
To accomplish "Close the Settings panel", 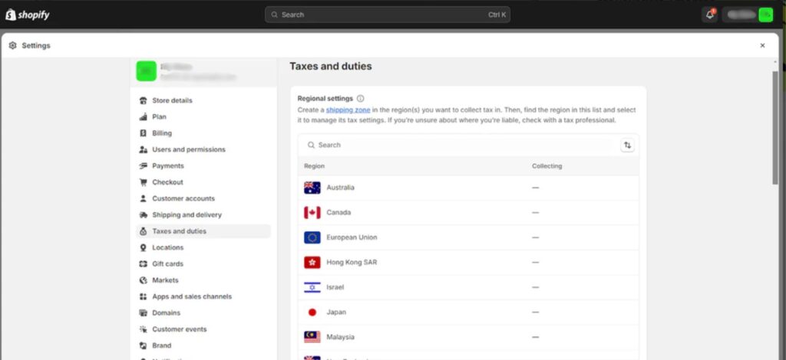I will pyautogui.click(x=762, y=46).
